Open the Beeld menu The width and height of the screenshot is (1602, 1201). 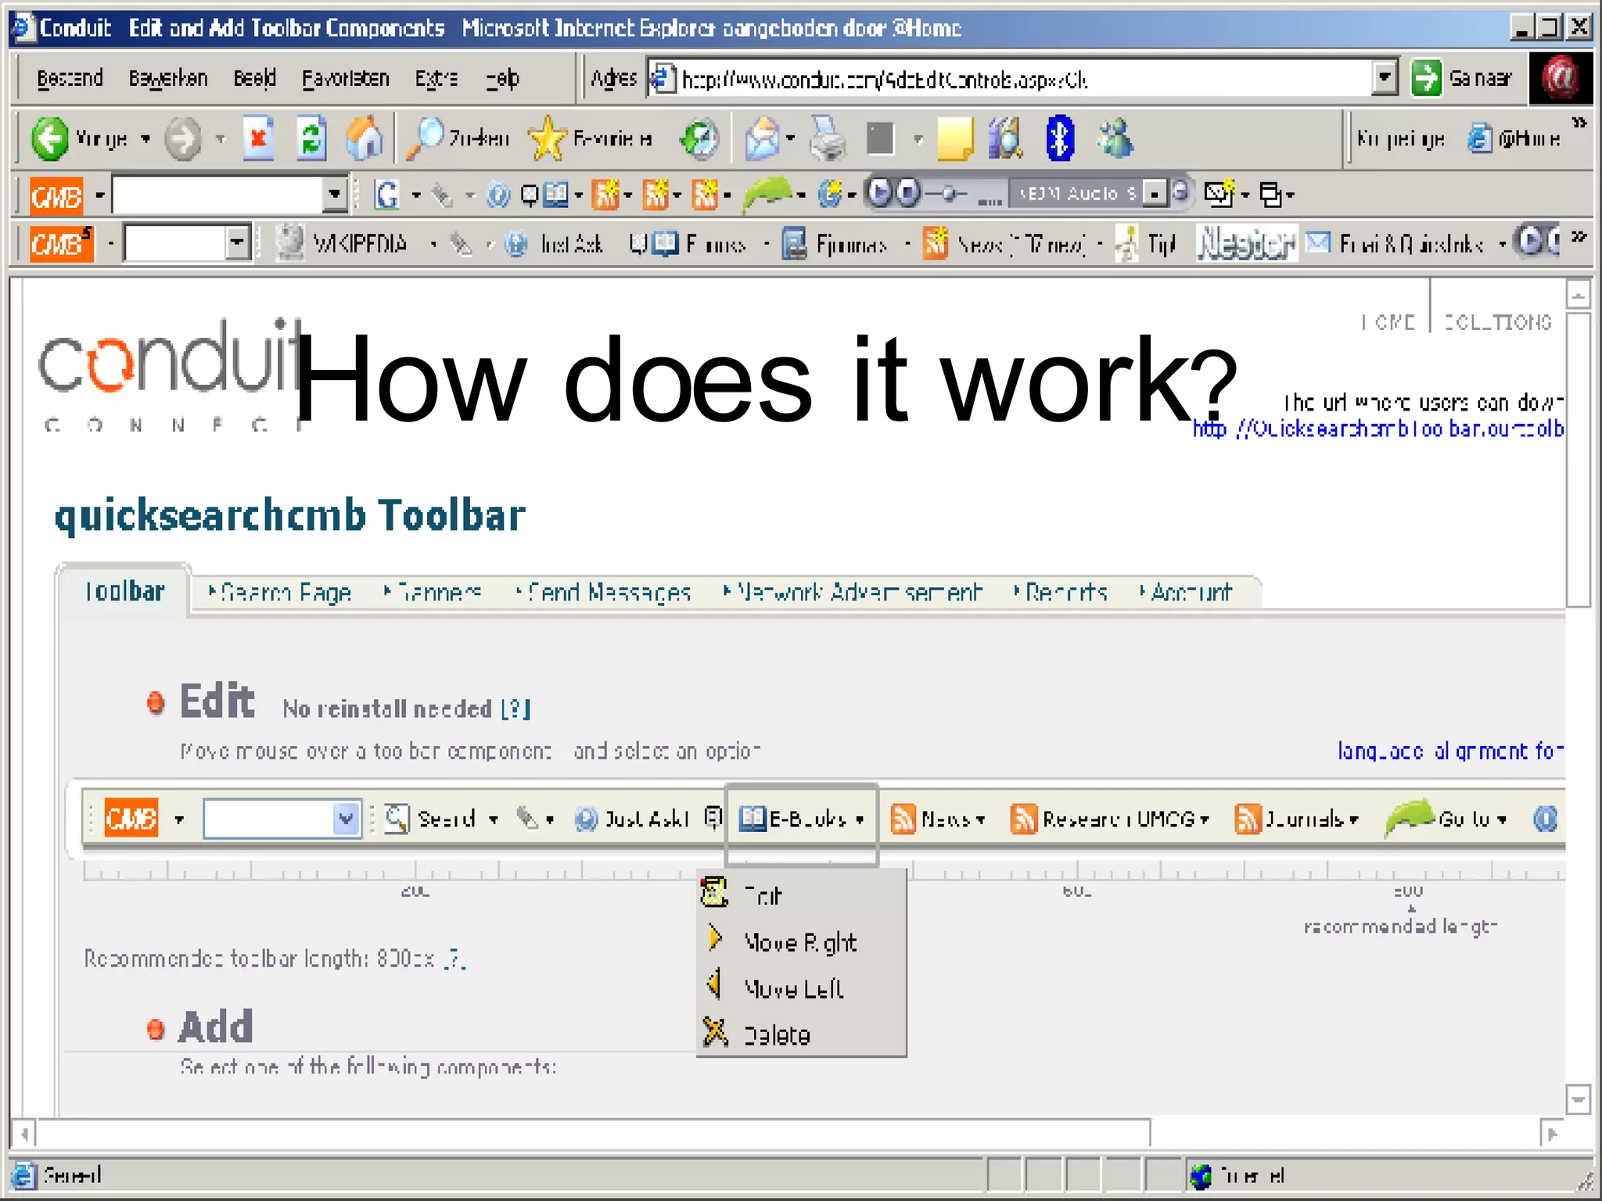[x=255, y=78]
